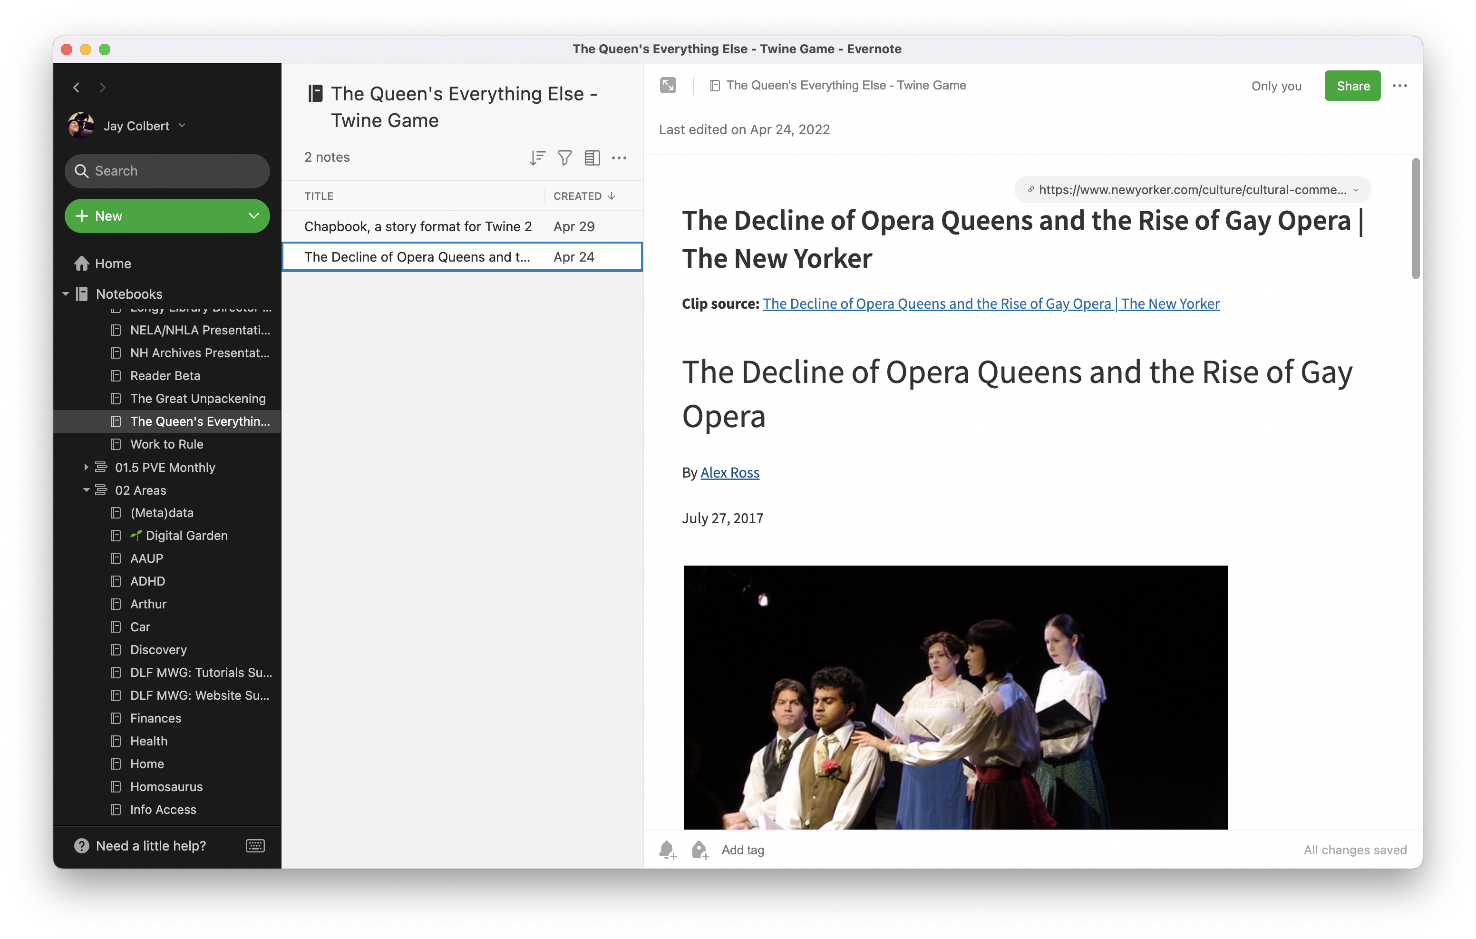Click the green Share button

pyautogui.click(x=1352, y=86)
